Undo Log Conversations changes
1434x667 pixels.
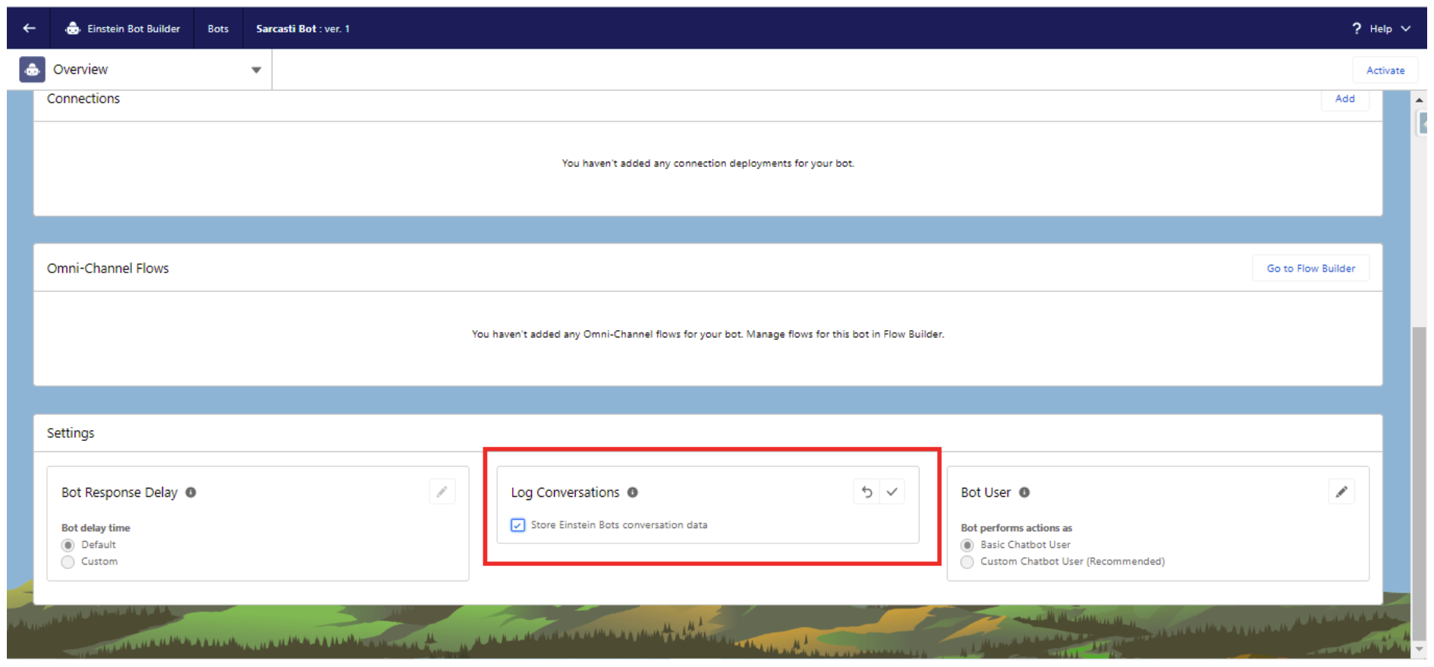[866, 492]
